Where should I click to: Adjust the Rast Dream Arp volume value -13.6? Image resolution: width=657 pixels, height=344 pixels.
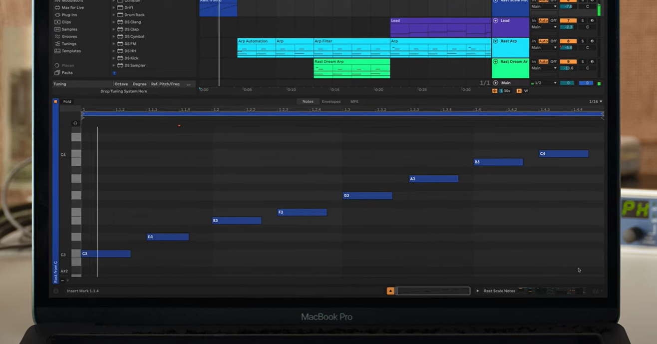[568, 68]
